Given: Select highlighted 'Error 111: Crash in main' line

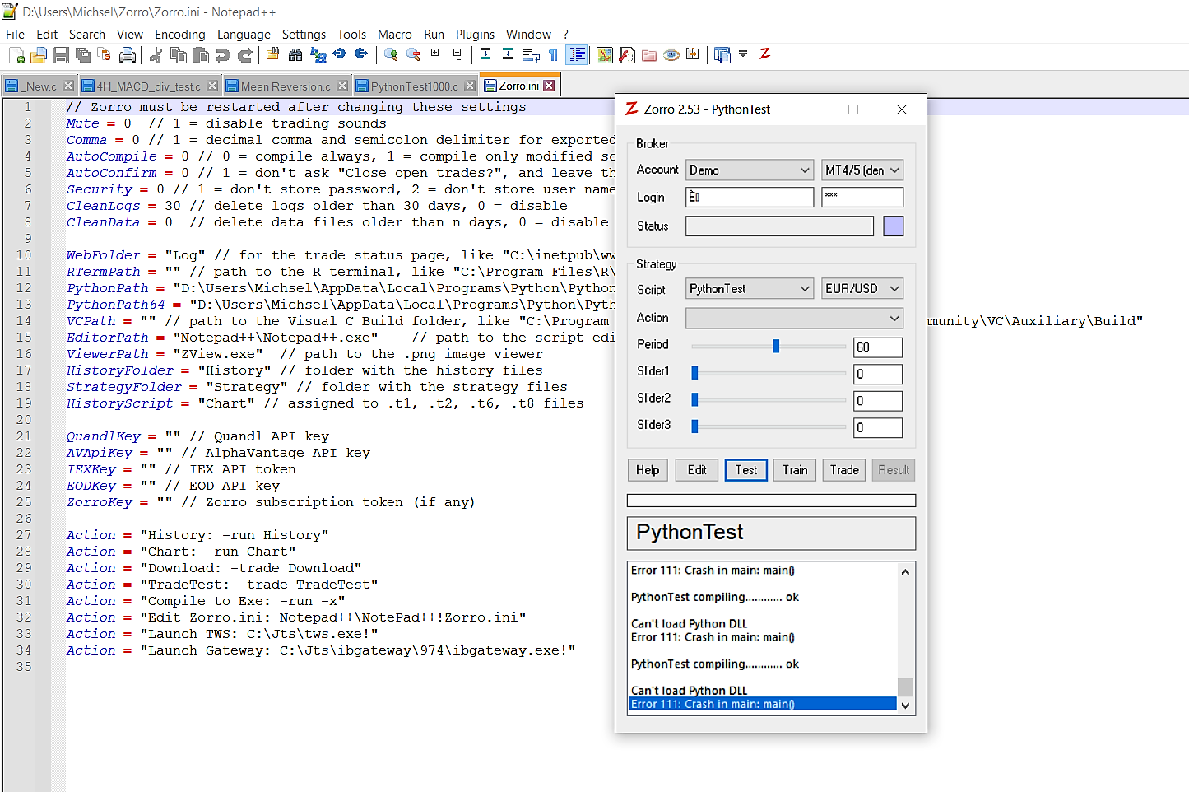Looking at the screenshot, I should tap(763, 704).
